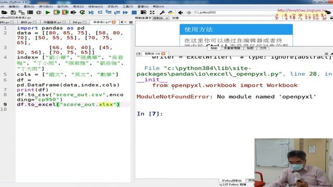Click the help object input field
Screen dimensions: 333x187
[x=253, y=18]
